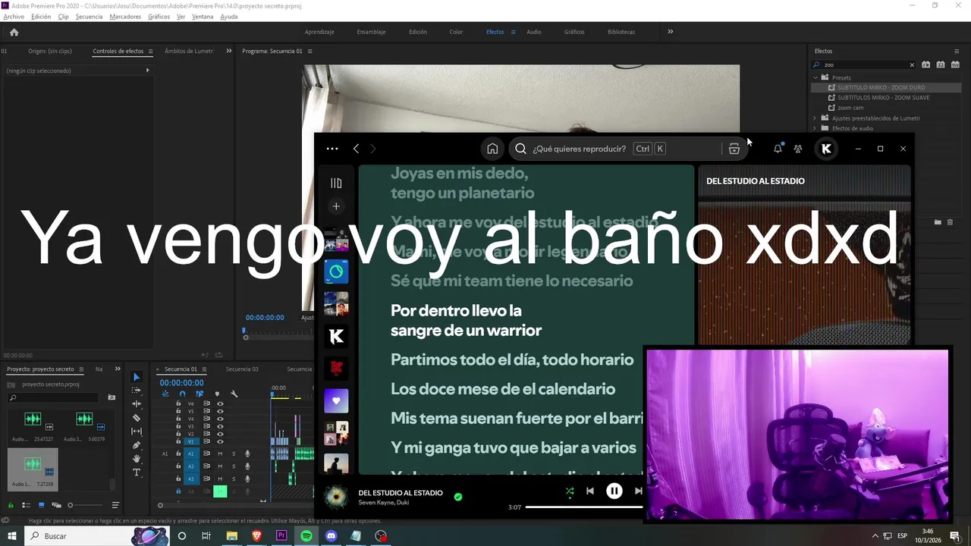This screenshot has height=546, width=971.
Task: Switch project panel to list view
Action: 26,505
